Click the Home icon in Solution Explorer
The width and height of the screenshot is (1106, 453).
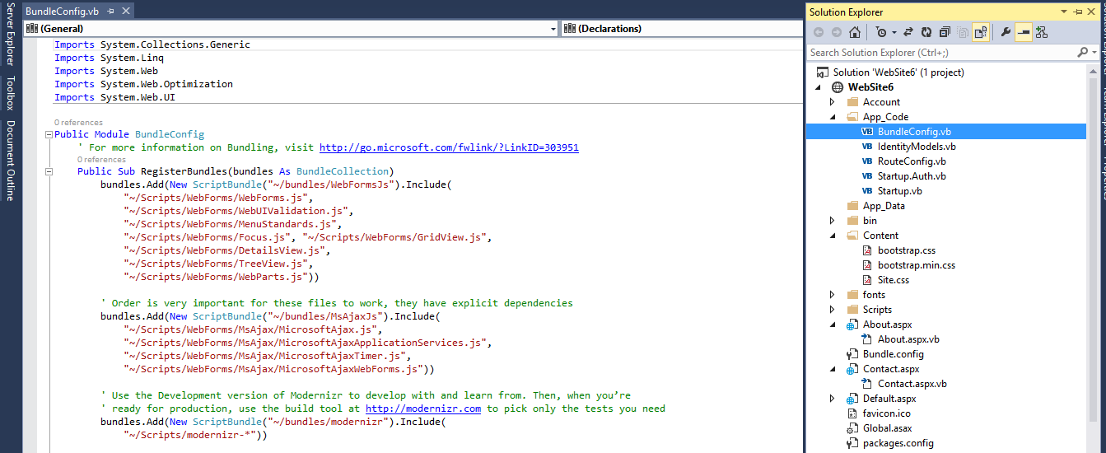click(x=855, y=32)
